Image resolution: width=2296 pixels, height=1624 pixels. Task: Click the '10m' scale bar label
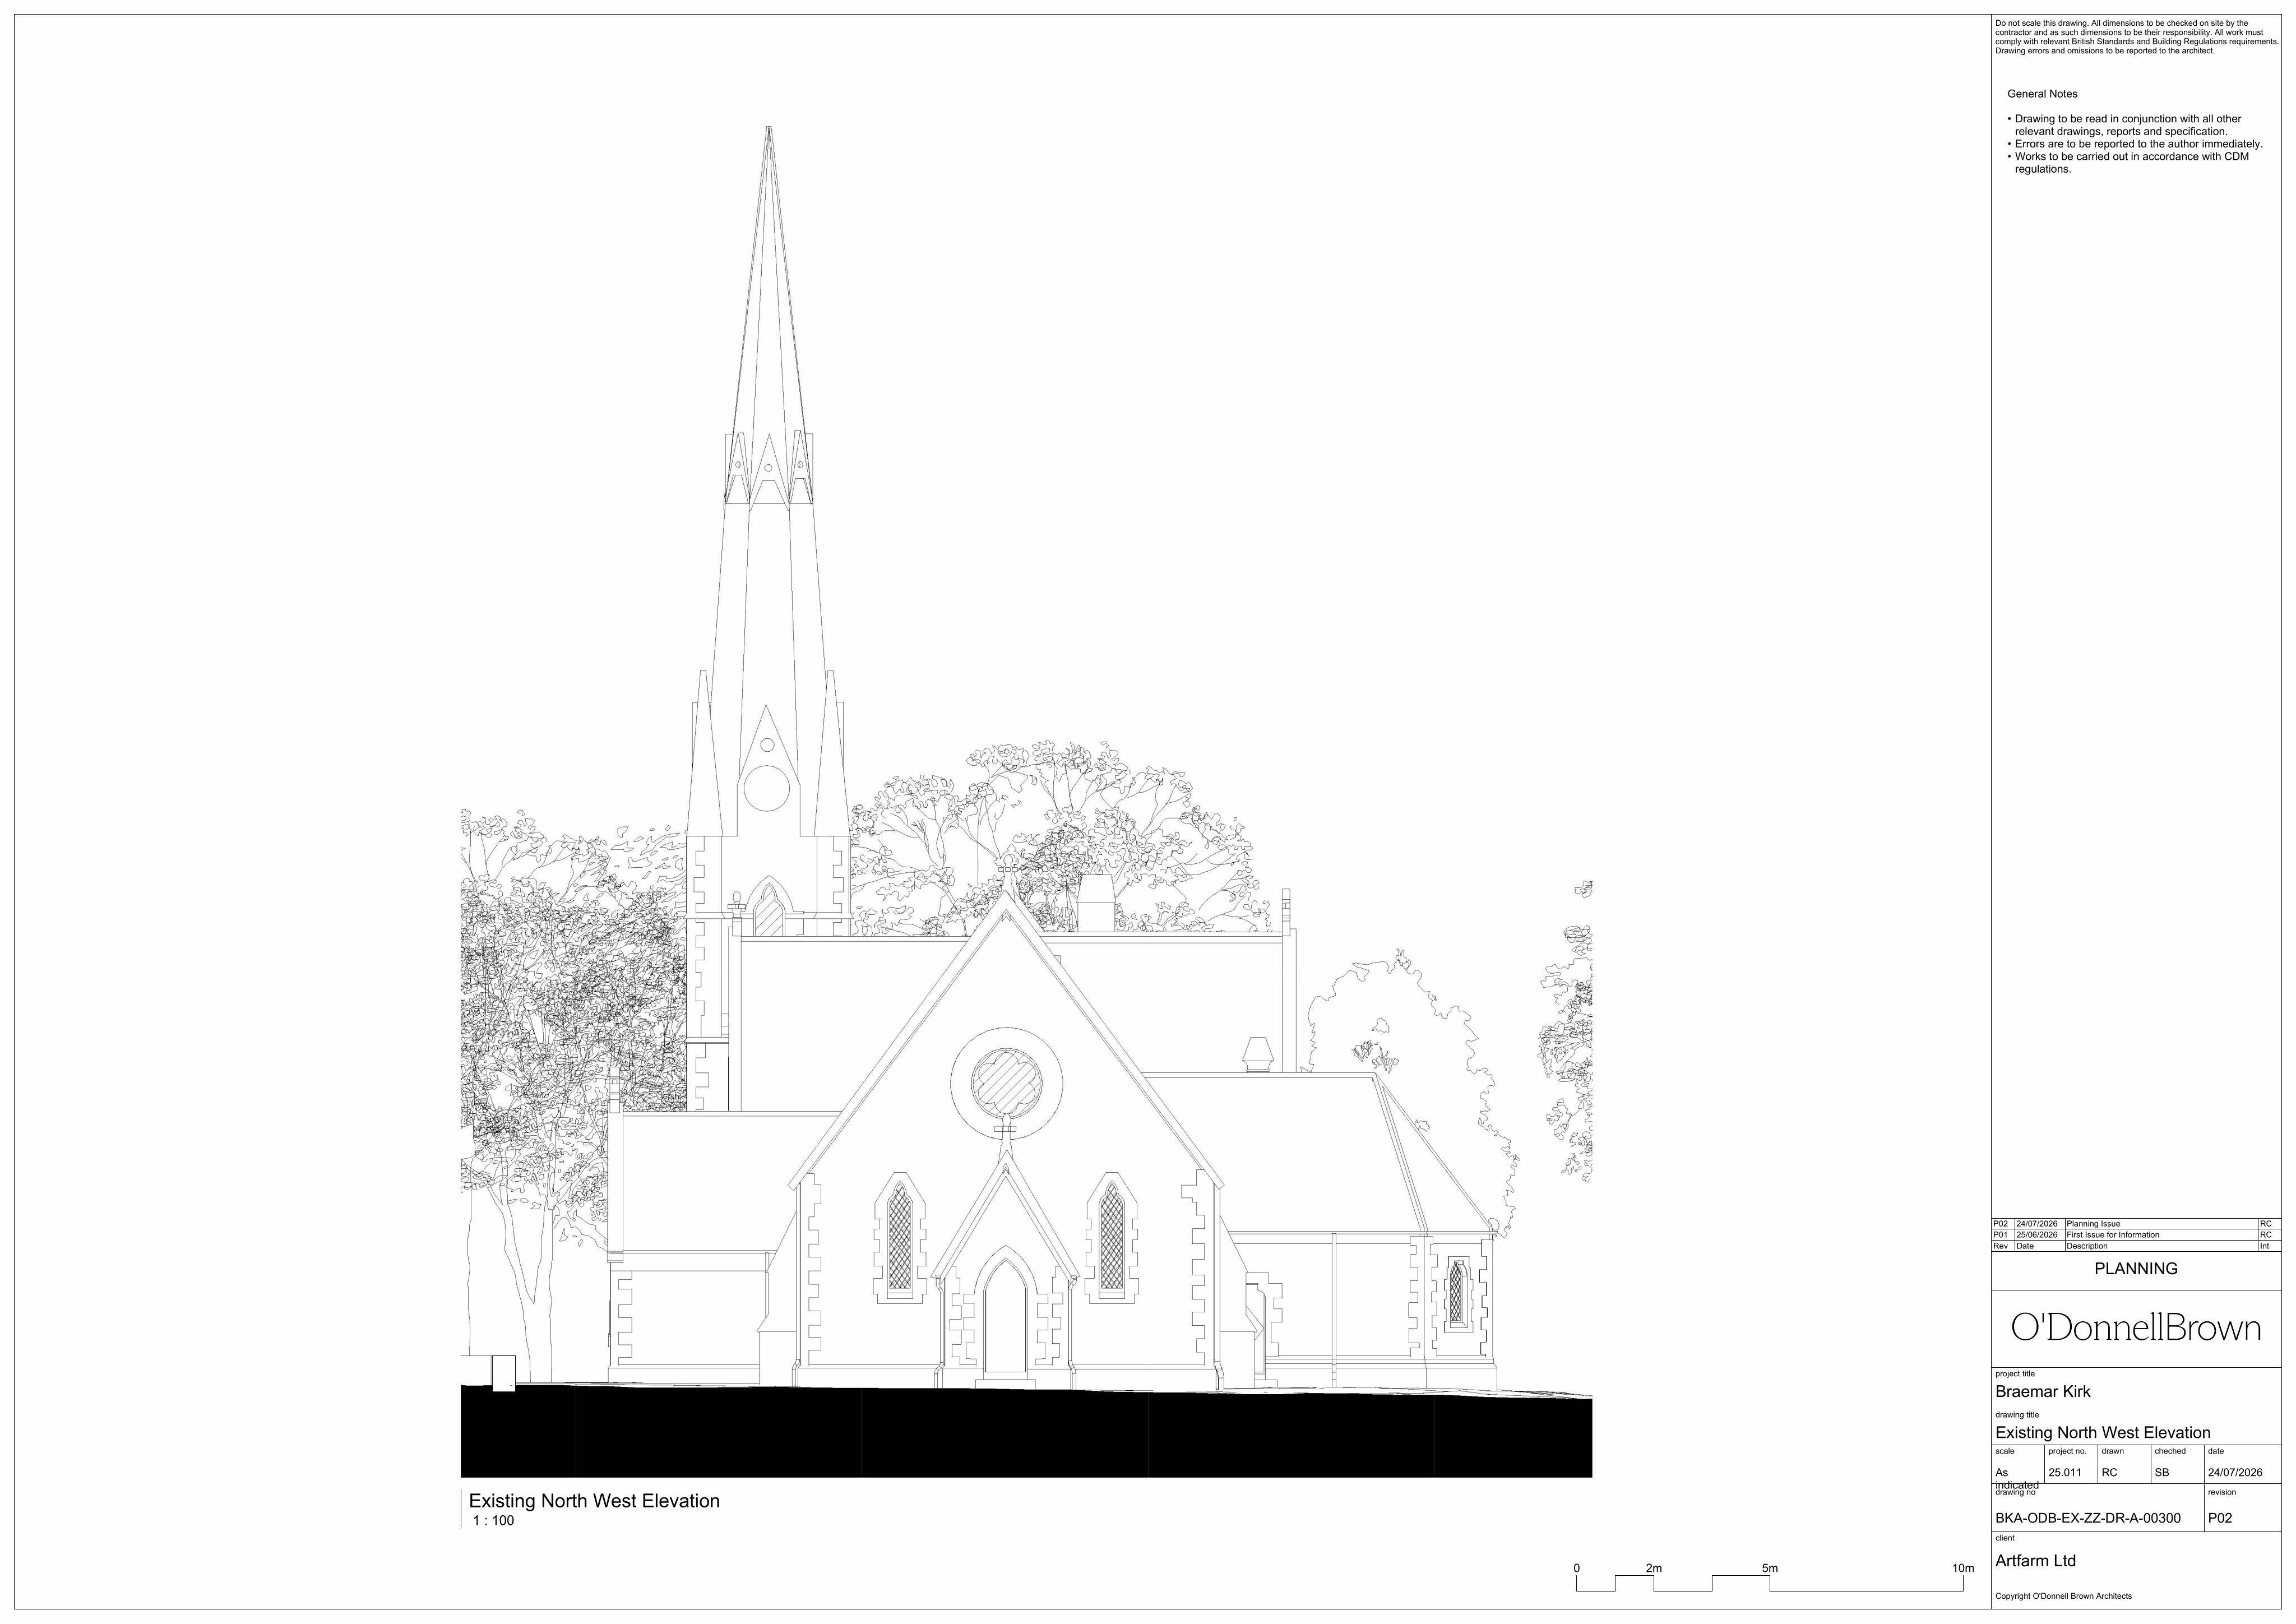tap(1963, 1568)
